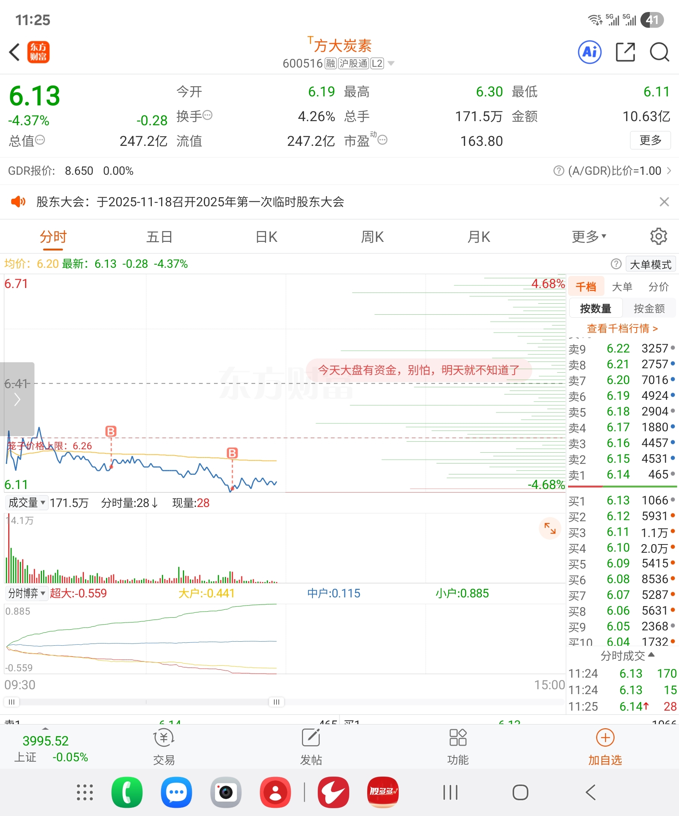Open the app drawer grid icon

85,792
